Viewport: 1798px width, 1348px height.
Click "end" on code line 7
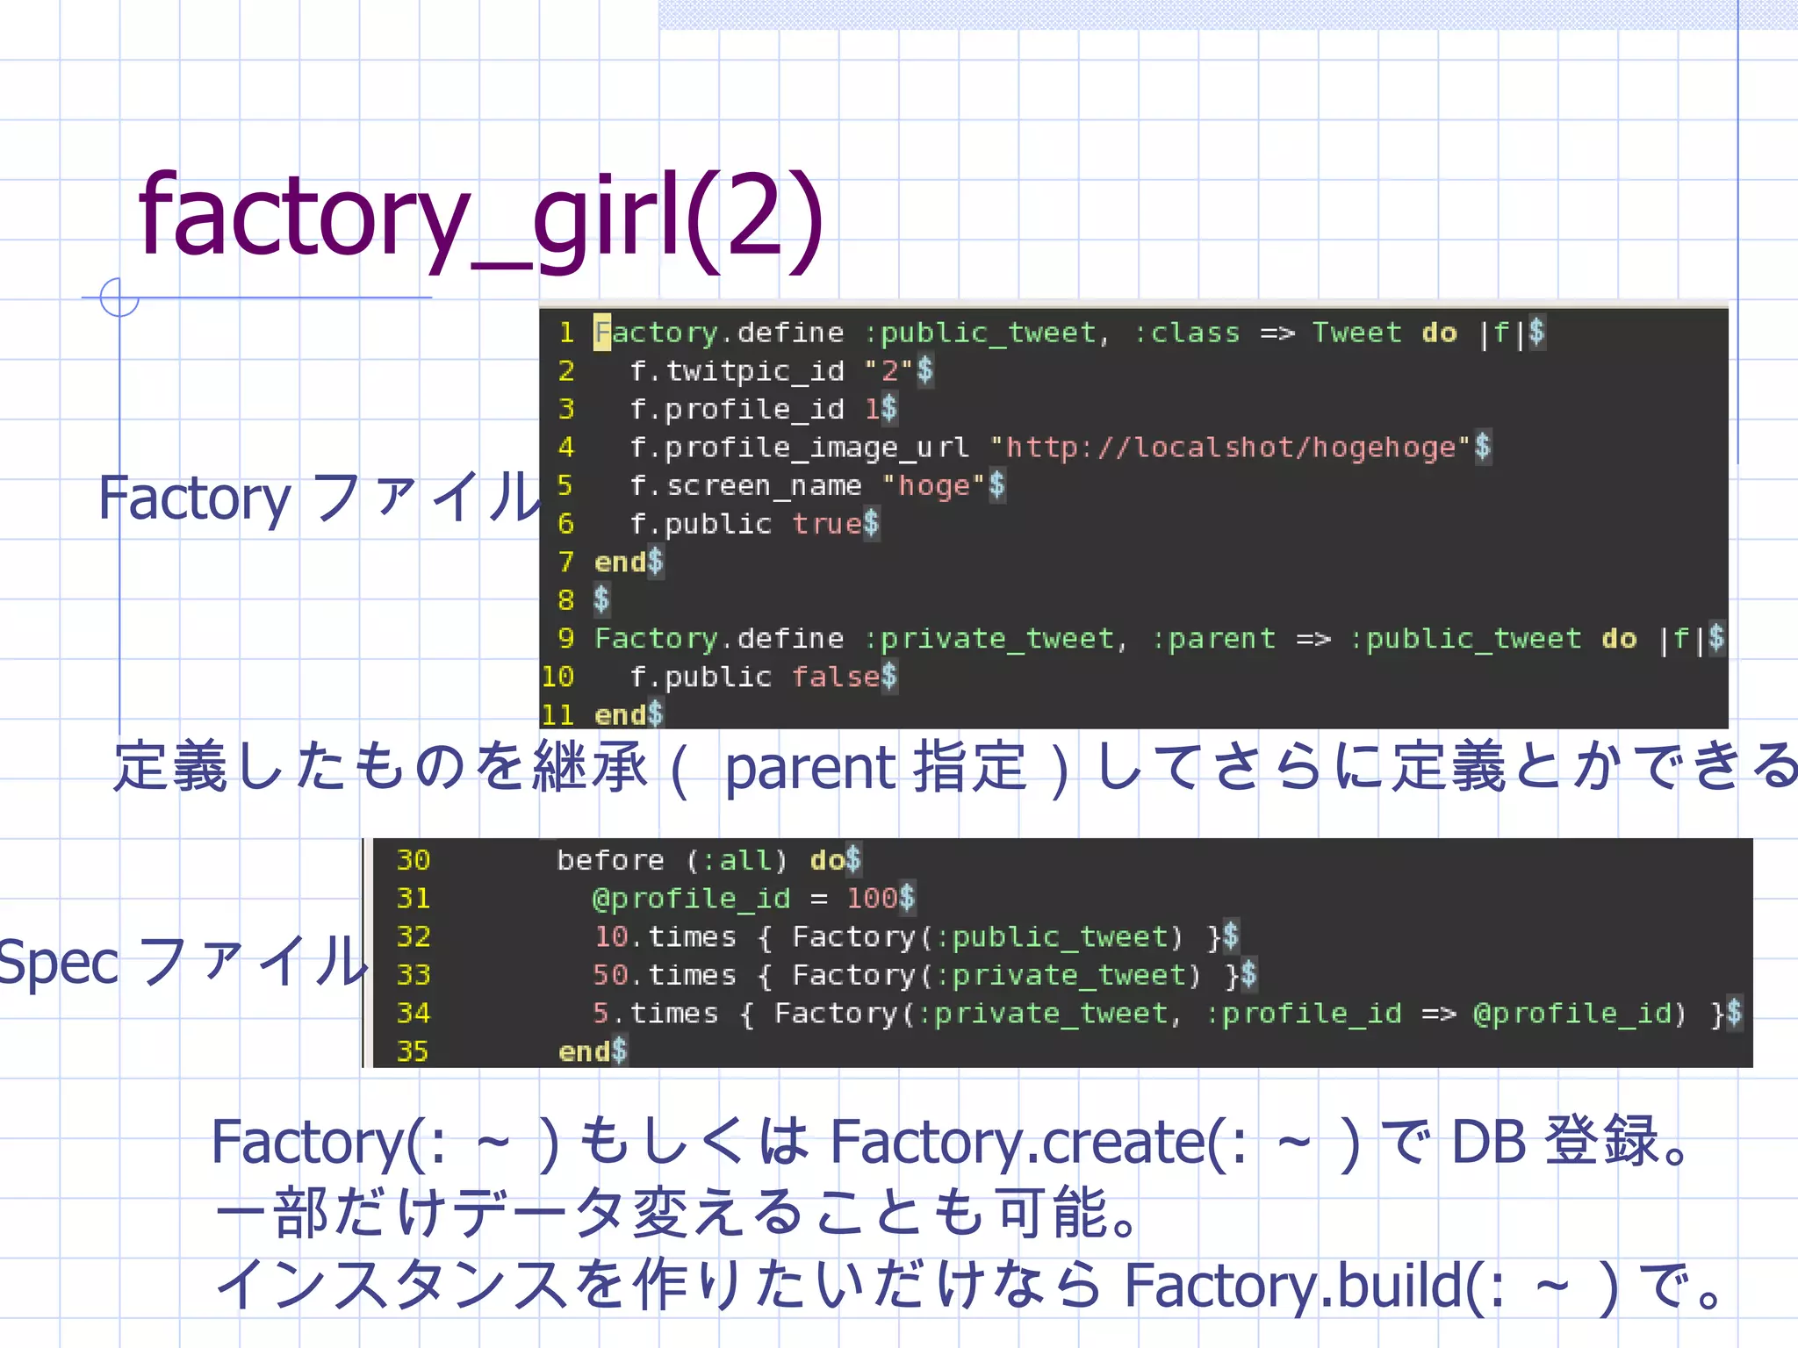(628, 562)
